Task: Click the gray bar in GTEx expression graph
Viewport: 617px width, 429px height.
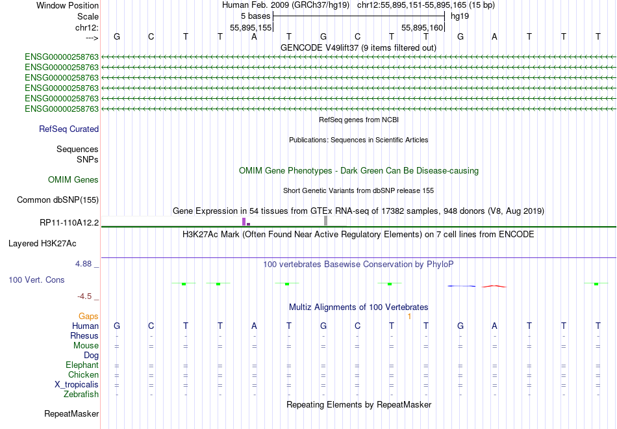Action: pos(326,221)
